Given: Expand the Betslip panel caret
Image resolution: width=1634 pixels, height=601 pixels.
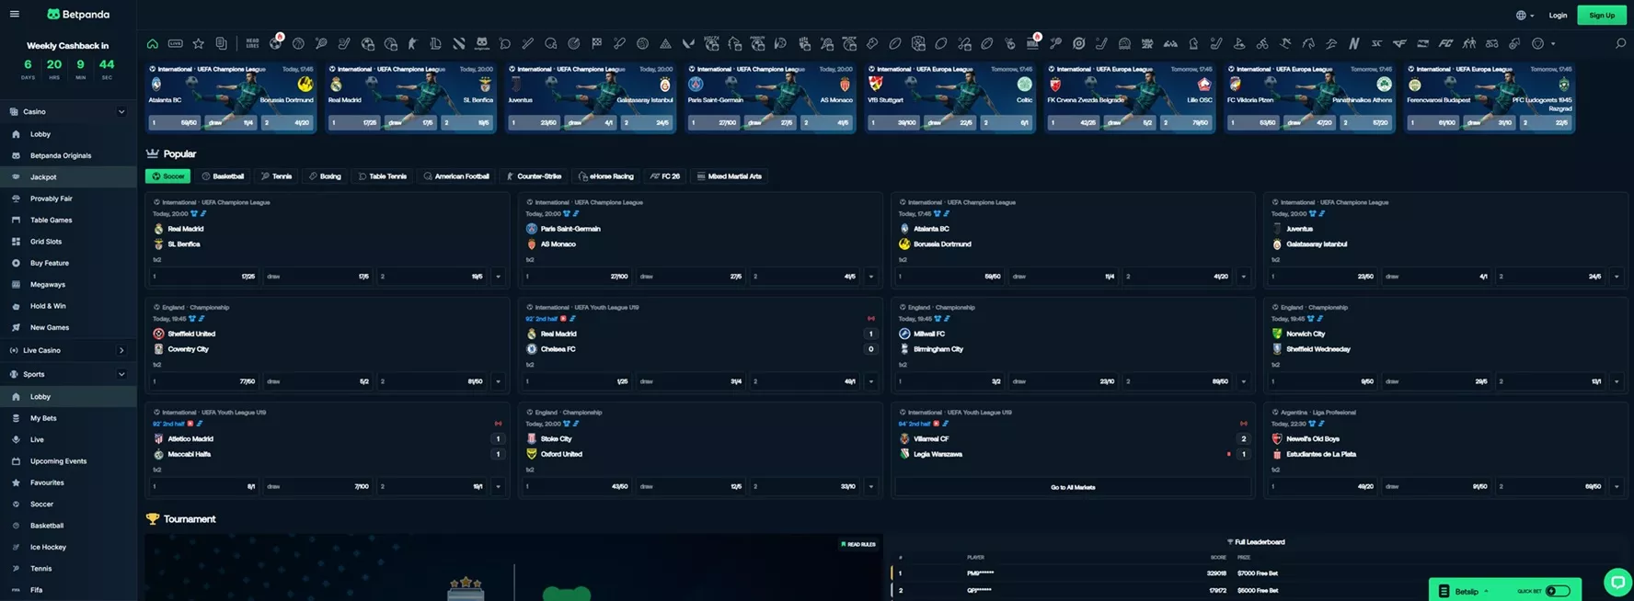Looking at the screenshot, I should click(x=1486, y=591).
